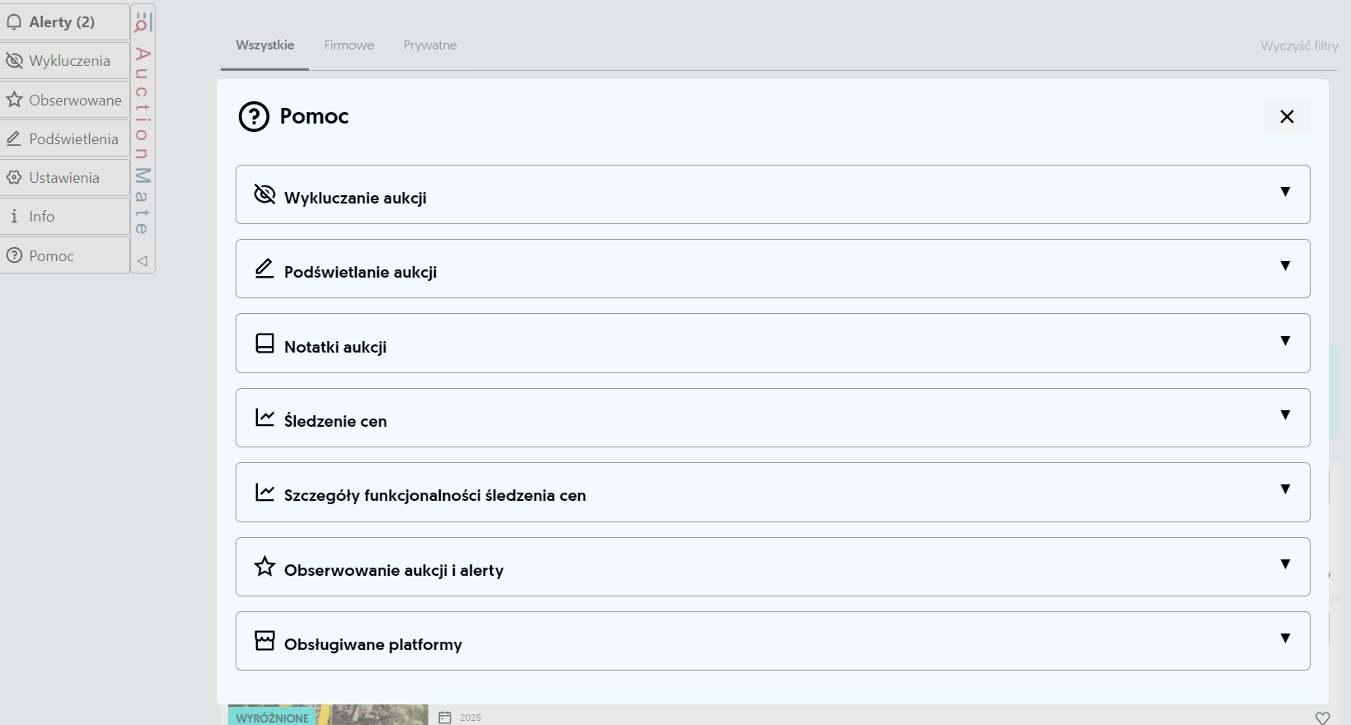Expand Obserwowanie aukcji i alerty

point(1284,564)
